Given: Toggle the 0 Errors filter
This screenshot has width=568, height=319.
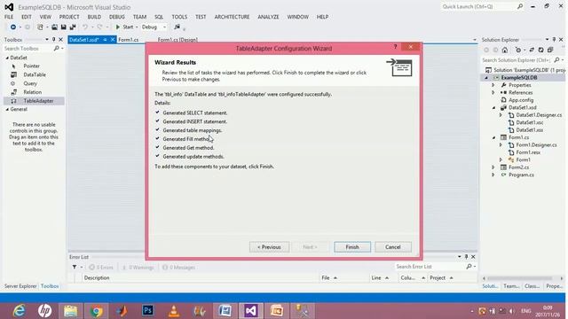Looking at the screenshot, I should click(x=101, y=268).
